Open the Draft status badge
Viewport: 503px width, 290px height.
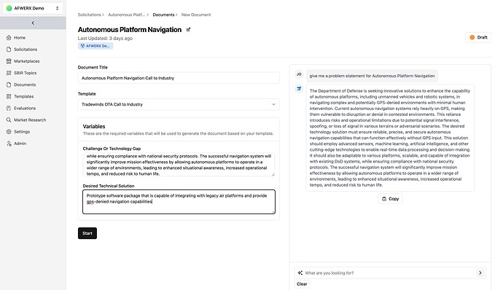pyautogui.click(x=478, y=37)
